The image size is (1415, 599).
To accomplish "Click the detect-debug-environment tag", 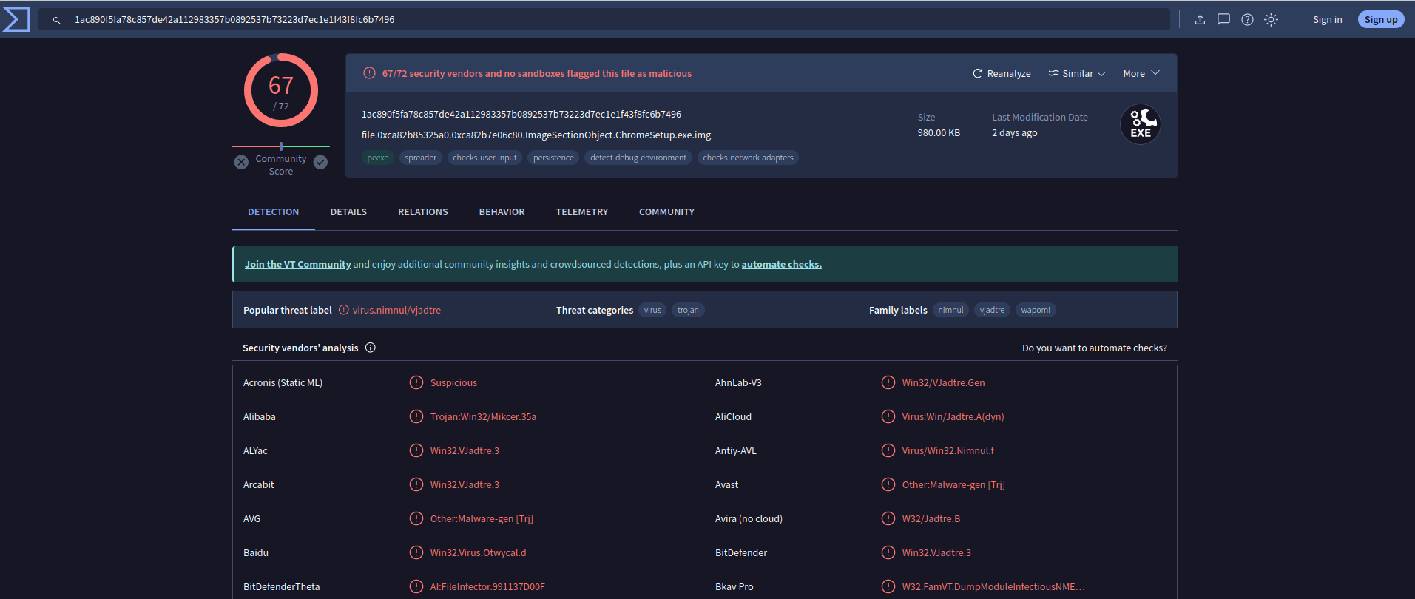I will tap(638, 158).
